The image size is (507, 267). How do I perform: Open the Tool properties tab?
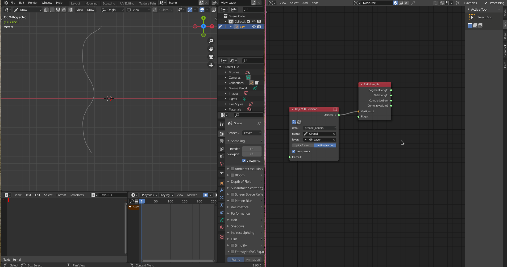[221, 124]
